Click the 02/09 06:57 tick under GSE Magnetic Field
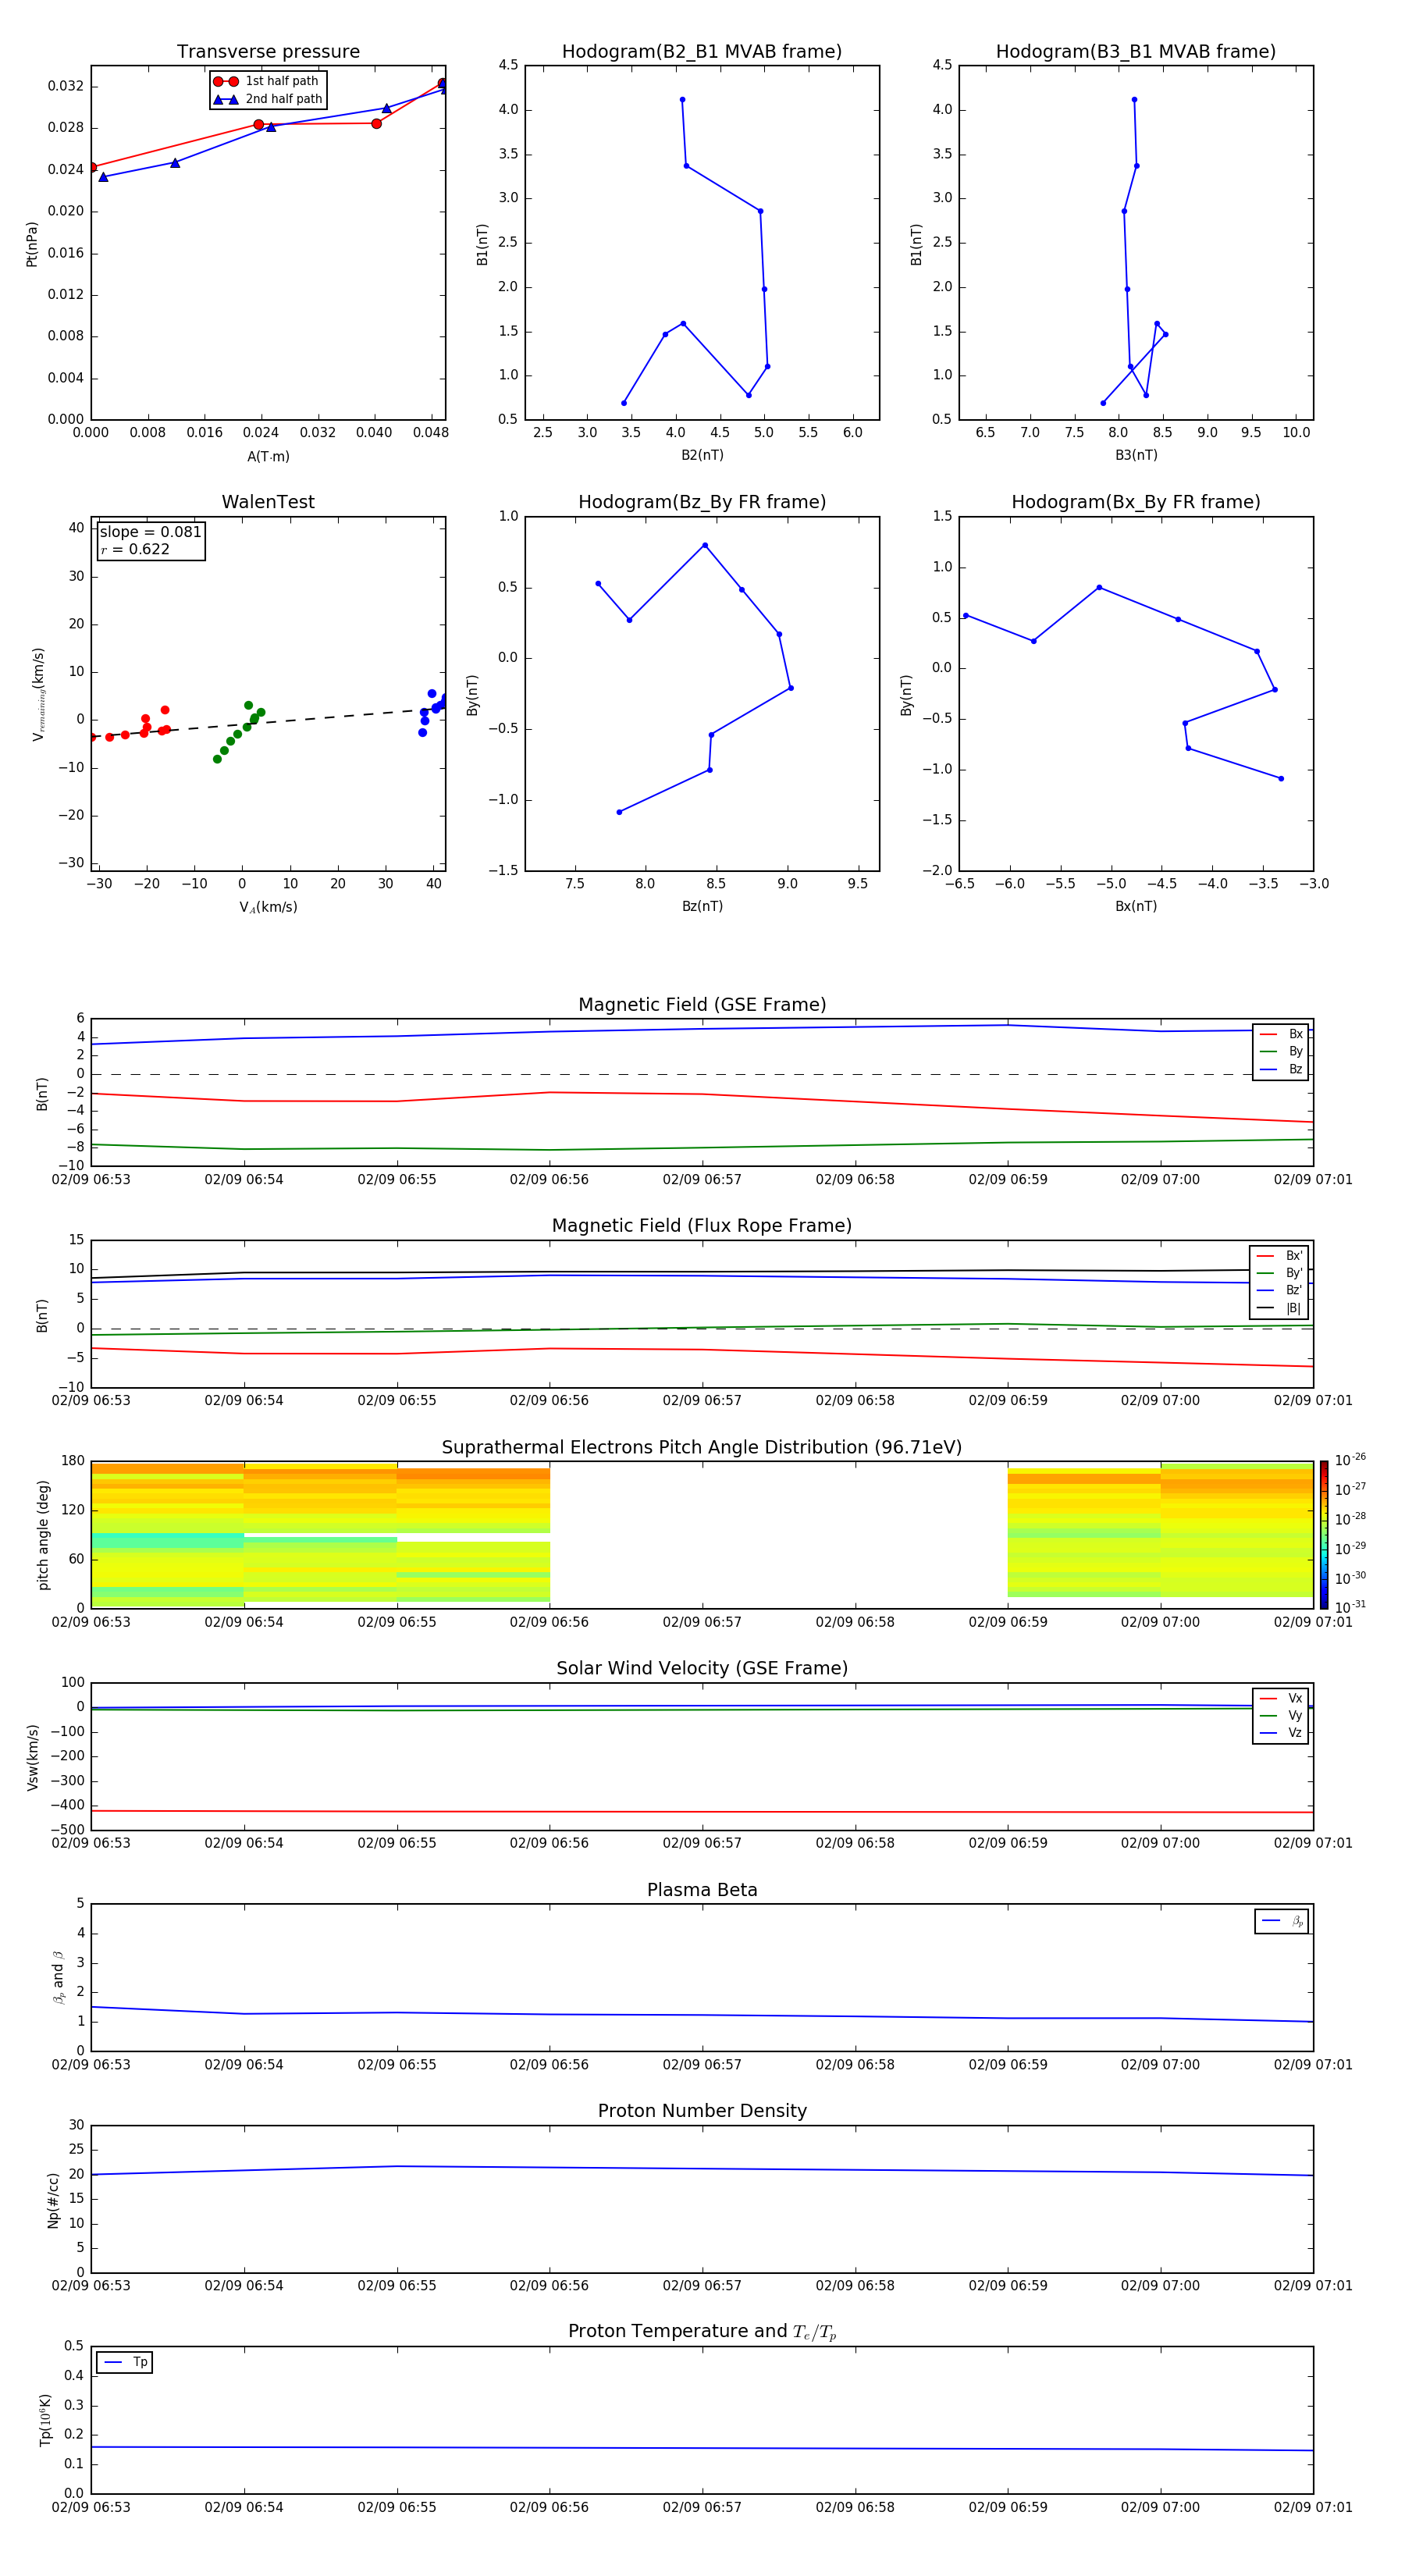The width and height of the screenshot is (1405, 2576). (702, 1180)
